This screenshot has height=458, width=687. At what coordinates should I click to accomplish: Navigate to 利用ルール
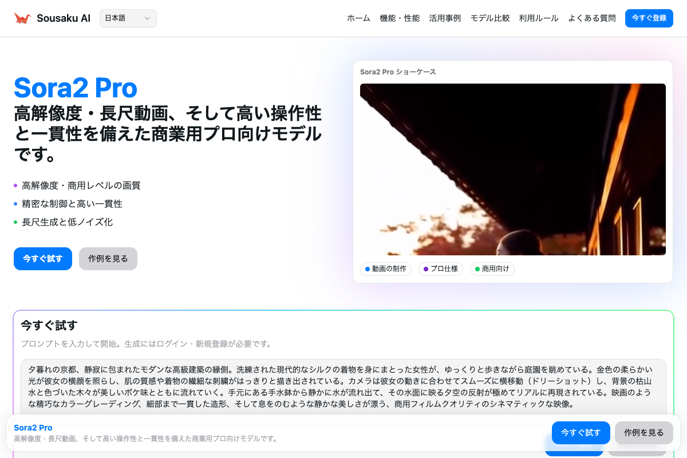pyautogui.click(x=539, y=18)
